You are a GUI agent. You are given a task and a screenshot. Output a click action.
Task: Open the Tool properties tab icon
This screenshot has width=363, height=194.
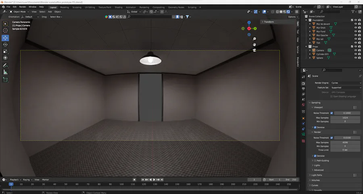coord(303,77)
